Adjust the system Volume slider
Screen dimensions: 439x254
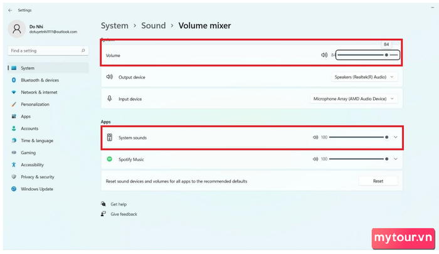tap(368, 55)
